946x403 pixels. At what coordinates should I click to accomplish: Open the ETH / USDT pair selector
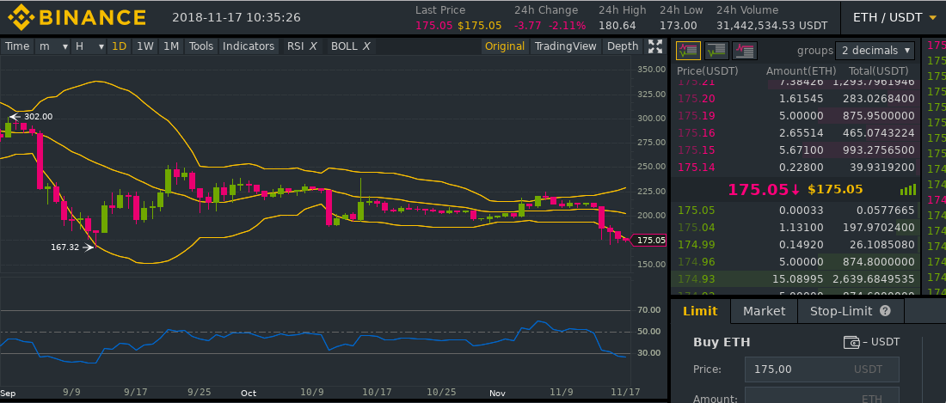click(894, 17)
